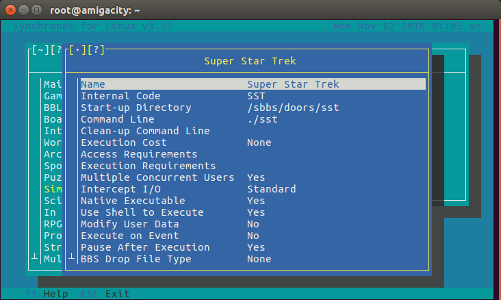Edit the Command Line entry
Screen dimensions: 501x300
click(253, 119)
